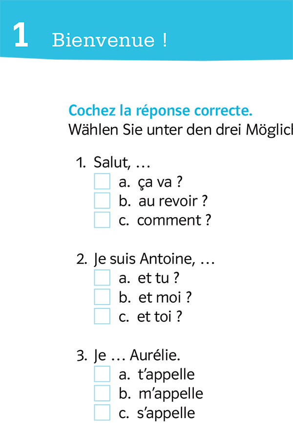
Task: Mark the 'et toi ?' checkbox
Action: tap(102, 316)
